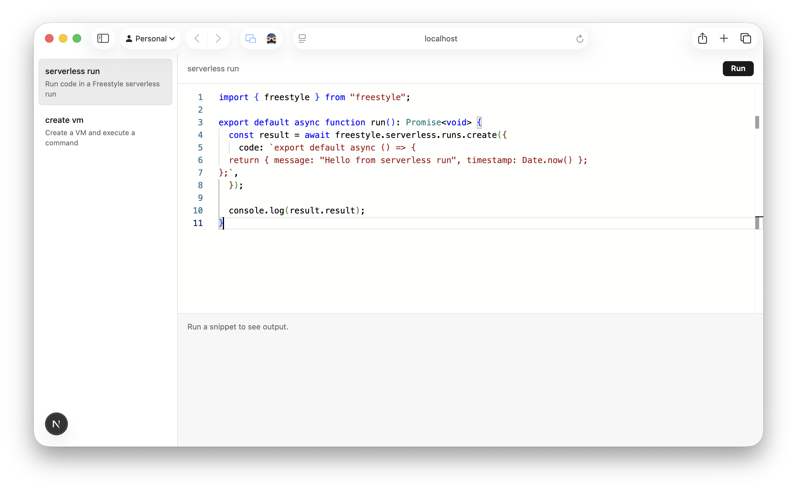Click the localhost address field
Screen dimensions: 797x491
[x=441, y=39]
